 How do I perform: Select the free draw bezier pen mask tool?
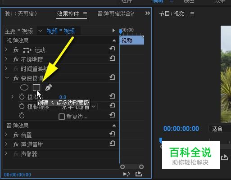coord(49,87)
